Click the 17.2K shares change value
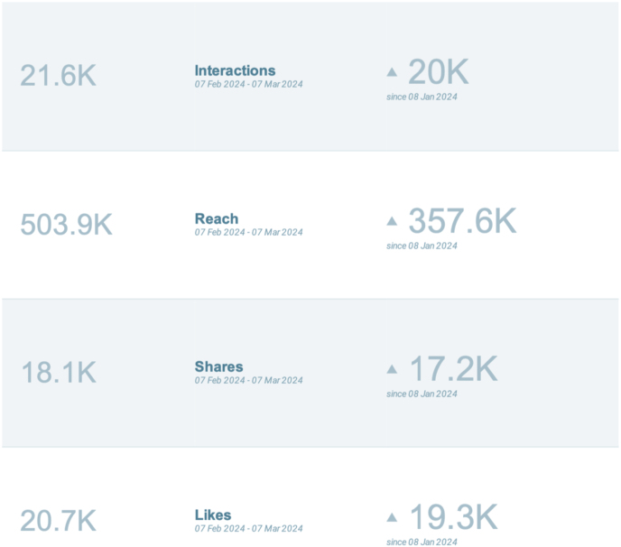The height and width of the screenshot is (547, 621). 453,369
